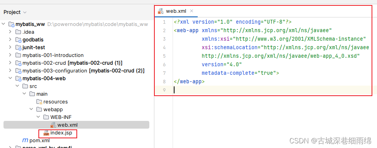This screenshot has width=377, height=148.
Task: Click the version="4.0" attribute
Action: [x=222, y=64]
